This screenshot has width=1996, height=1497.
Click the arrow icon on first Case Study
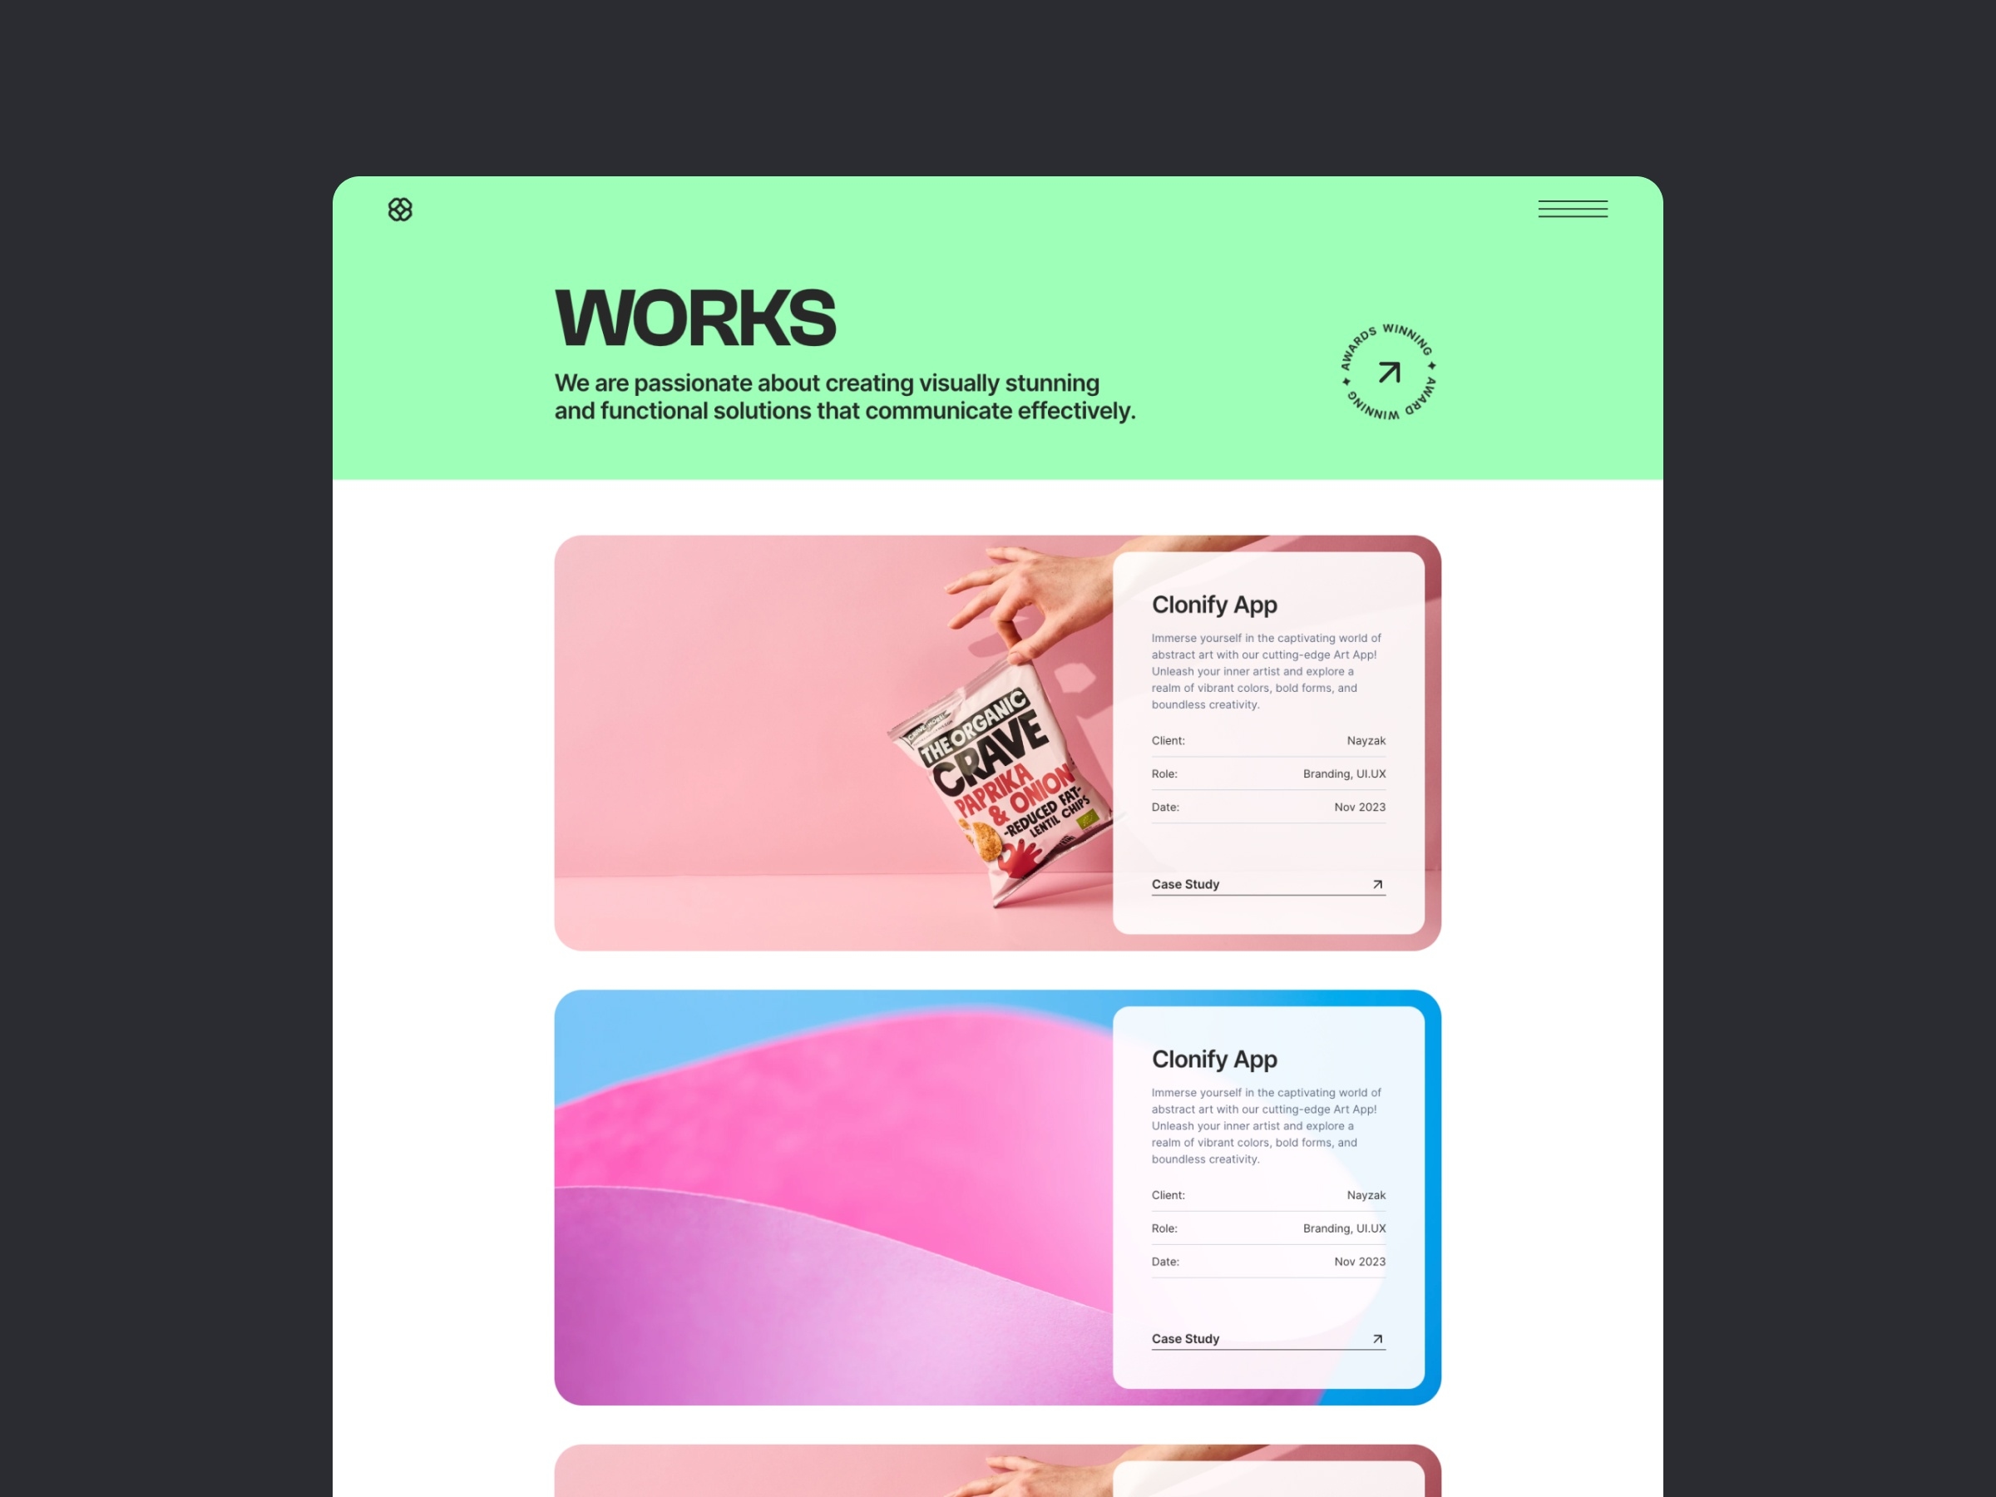(x=1376, y=882)
